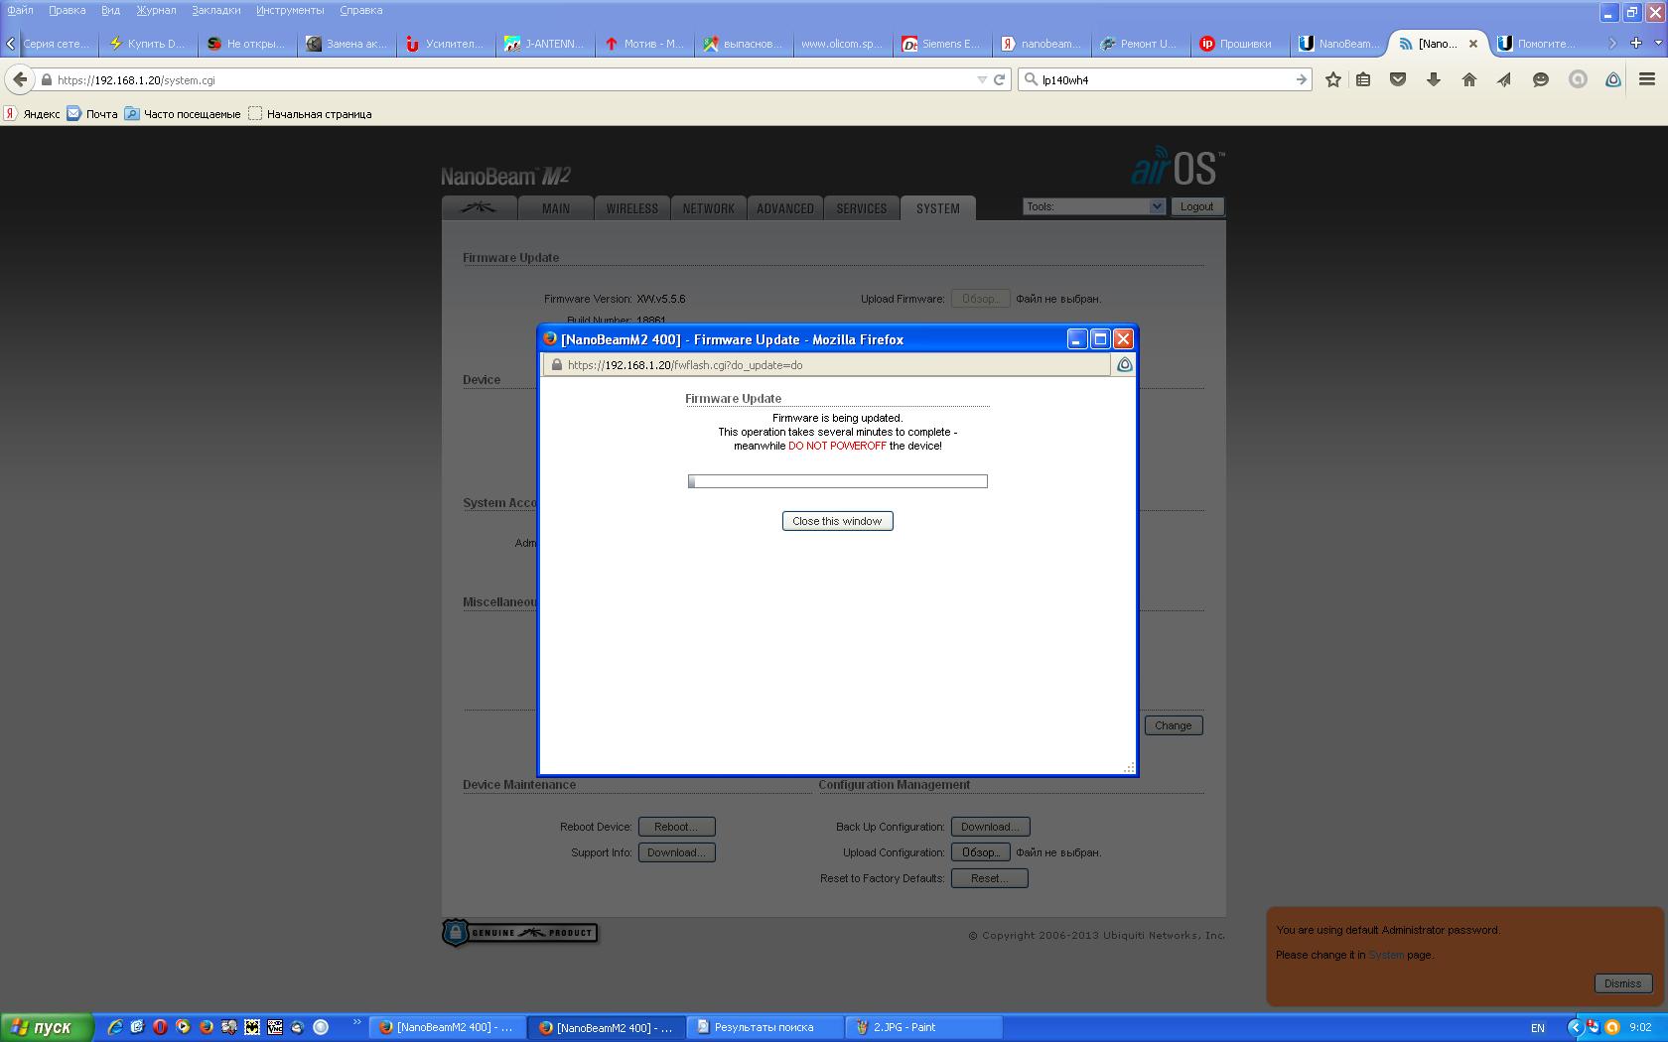Image resolution: width=1668 pixels, height=1042 pixels.
Task: Dismiss the default password warning
Action: point(1622,983)
